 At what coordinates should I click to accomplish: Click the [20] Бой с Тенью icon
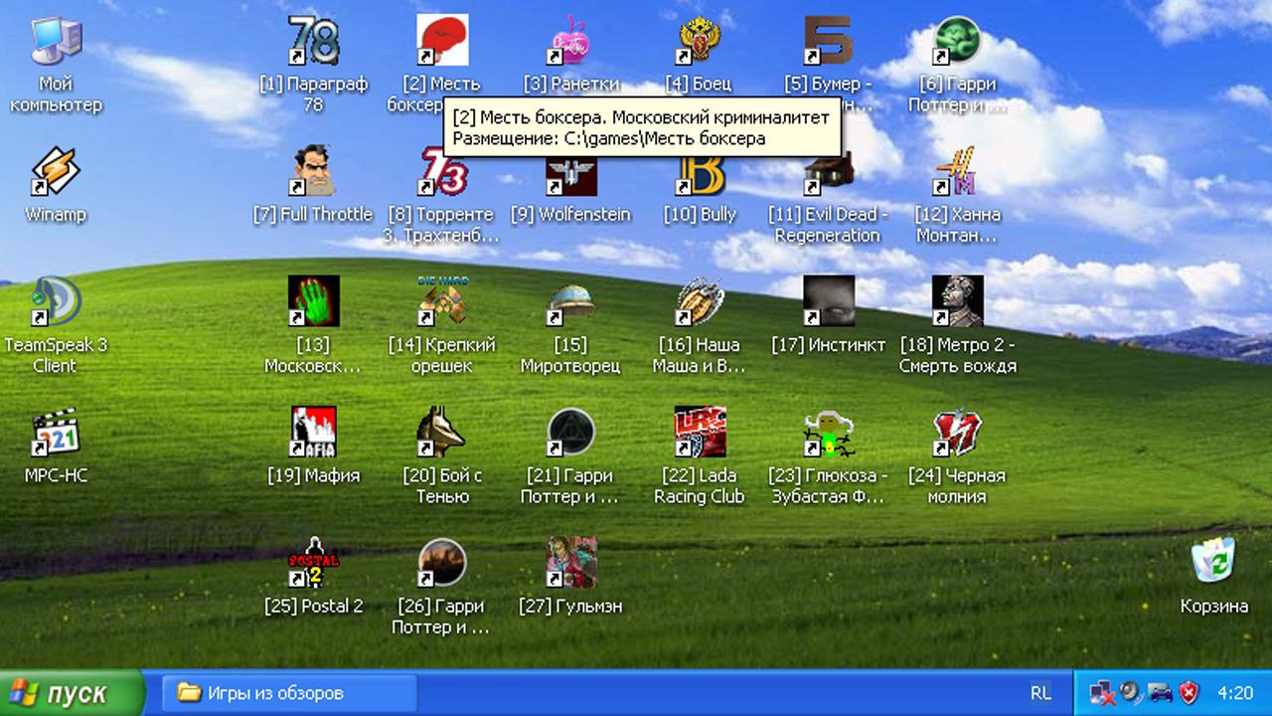[441, 432]
